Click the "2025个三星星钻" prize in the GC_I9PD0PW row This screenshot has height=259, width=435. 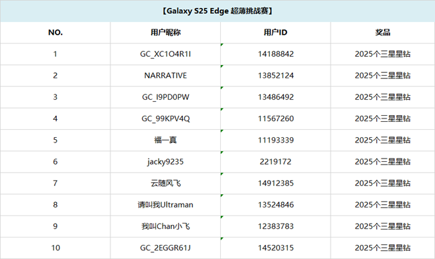(383, 97)
